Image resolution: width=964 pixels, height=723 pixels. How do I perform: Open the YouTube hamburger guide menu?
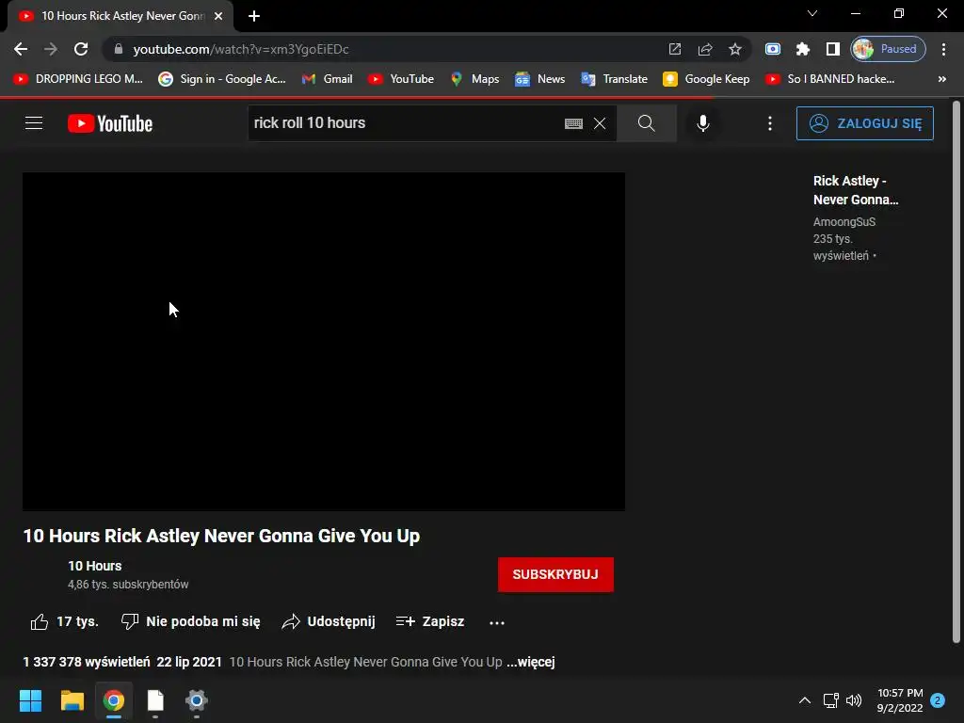point(34,123)
